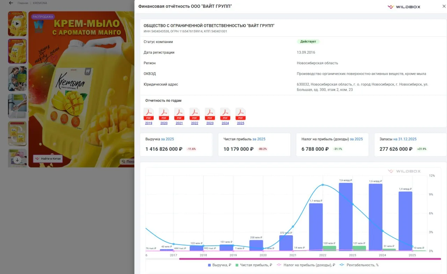Click the inventory value 277 626 000 ₽
Image resolution: width=447 pixels, height=274 pixels.
pyautogui.click(x=396, y=149)
